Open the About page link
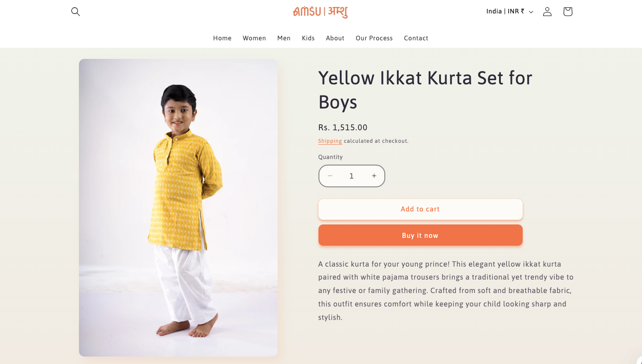This screenshot has height=364, width=642. [x=335, y=38]
